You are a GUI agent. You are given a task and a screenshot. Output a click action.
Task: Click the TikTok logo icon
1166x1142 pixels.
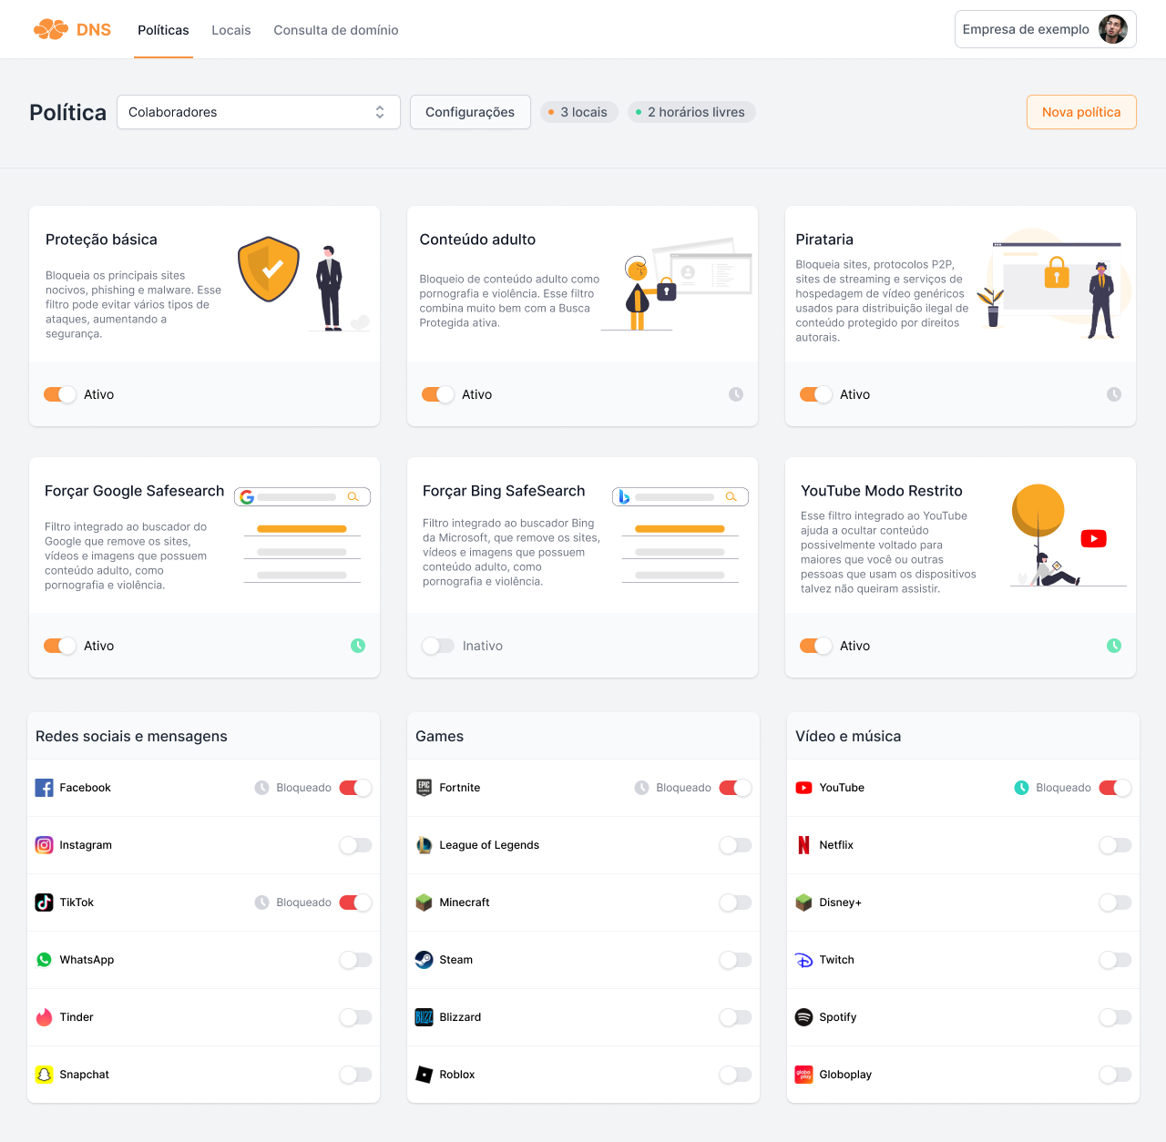point(44,902)
